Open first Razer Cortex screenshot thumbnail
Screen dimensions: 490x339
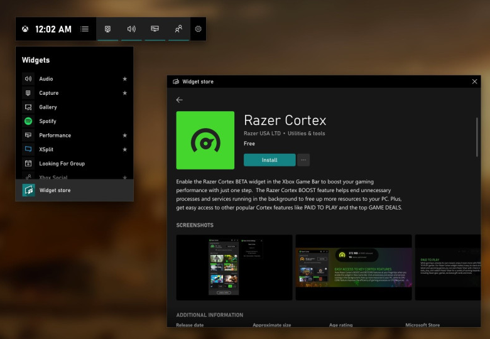pos(234,267)
